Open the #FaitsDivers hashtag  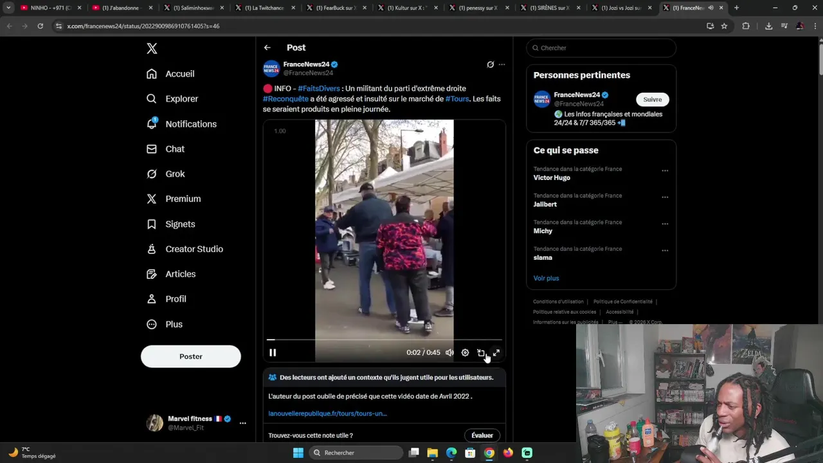[x=319, y=89]
